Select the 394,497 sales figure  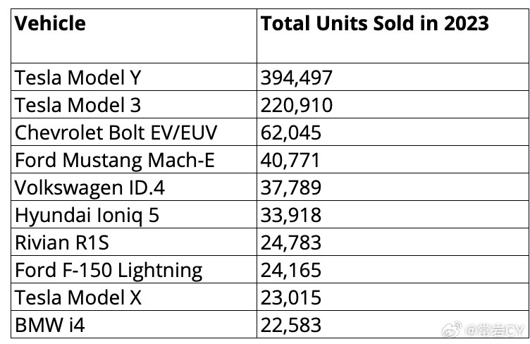tap(297, 78)
